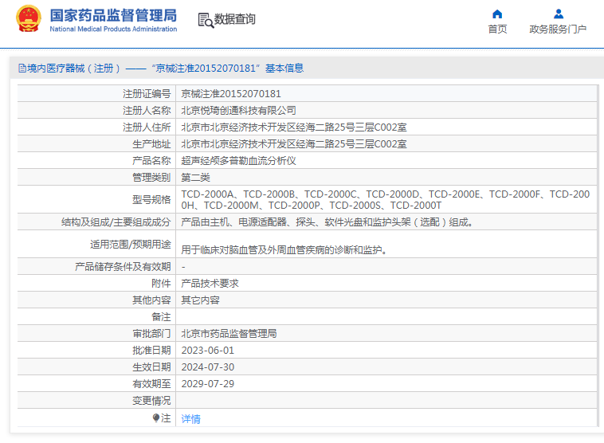
Task: Click the 型号规格 row label
Action: [x=151, y=199]
